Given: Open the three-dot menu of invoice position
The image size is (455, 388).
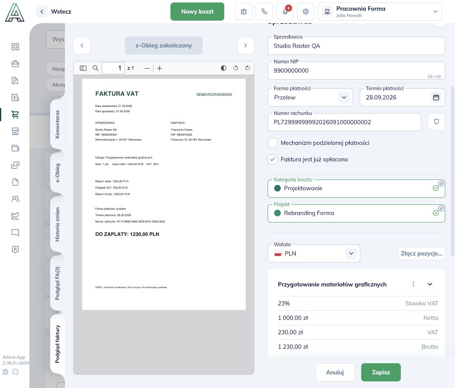Looking at the screenshot, I should pyautogui.click(x=413, y=284).
